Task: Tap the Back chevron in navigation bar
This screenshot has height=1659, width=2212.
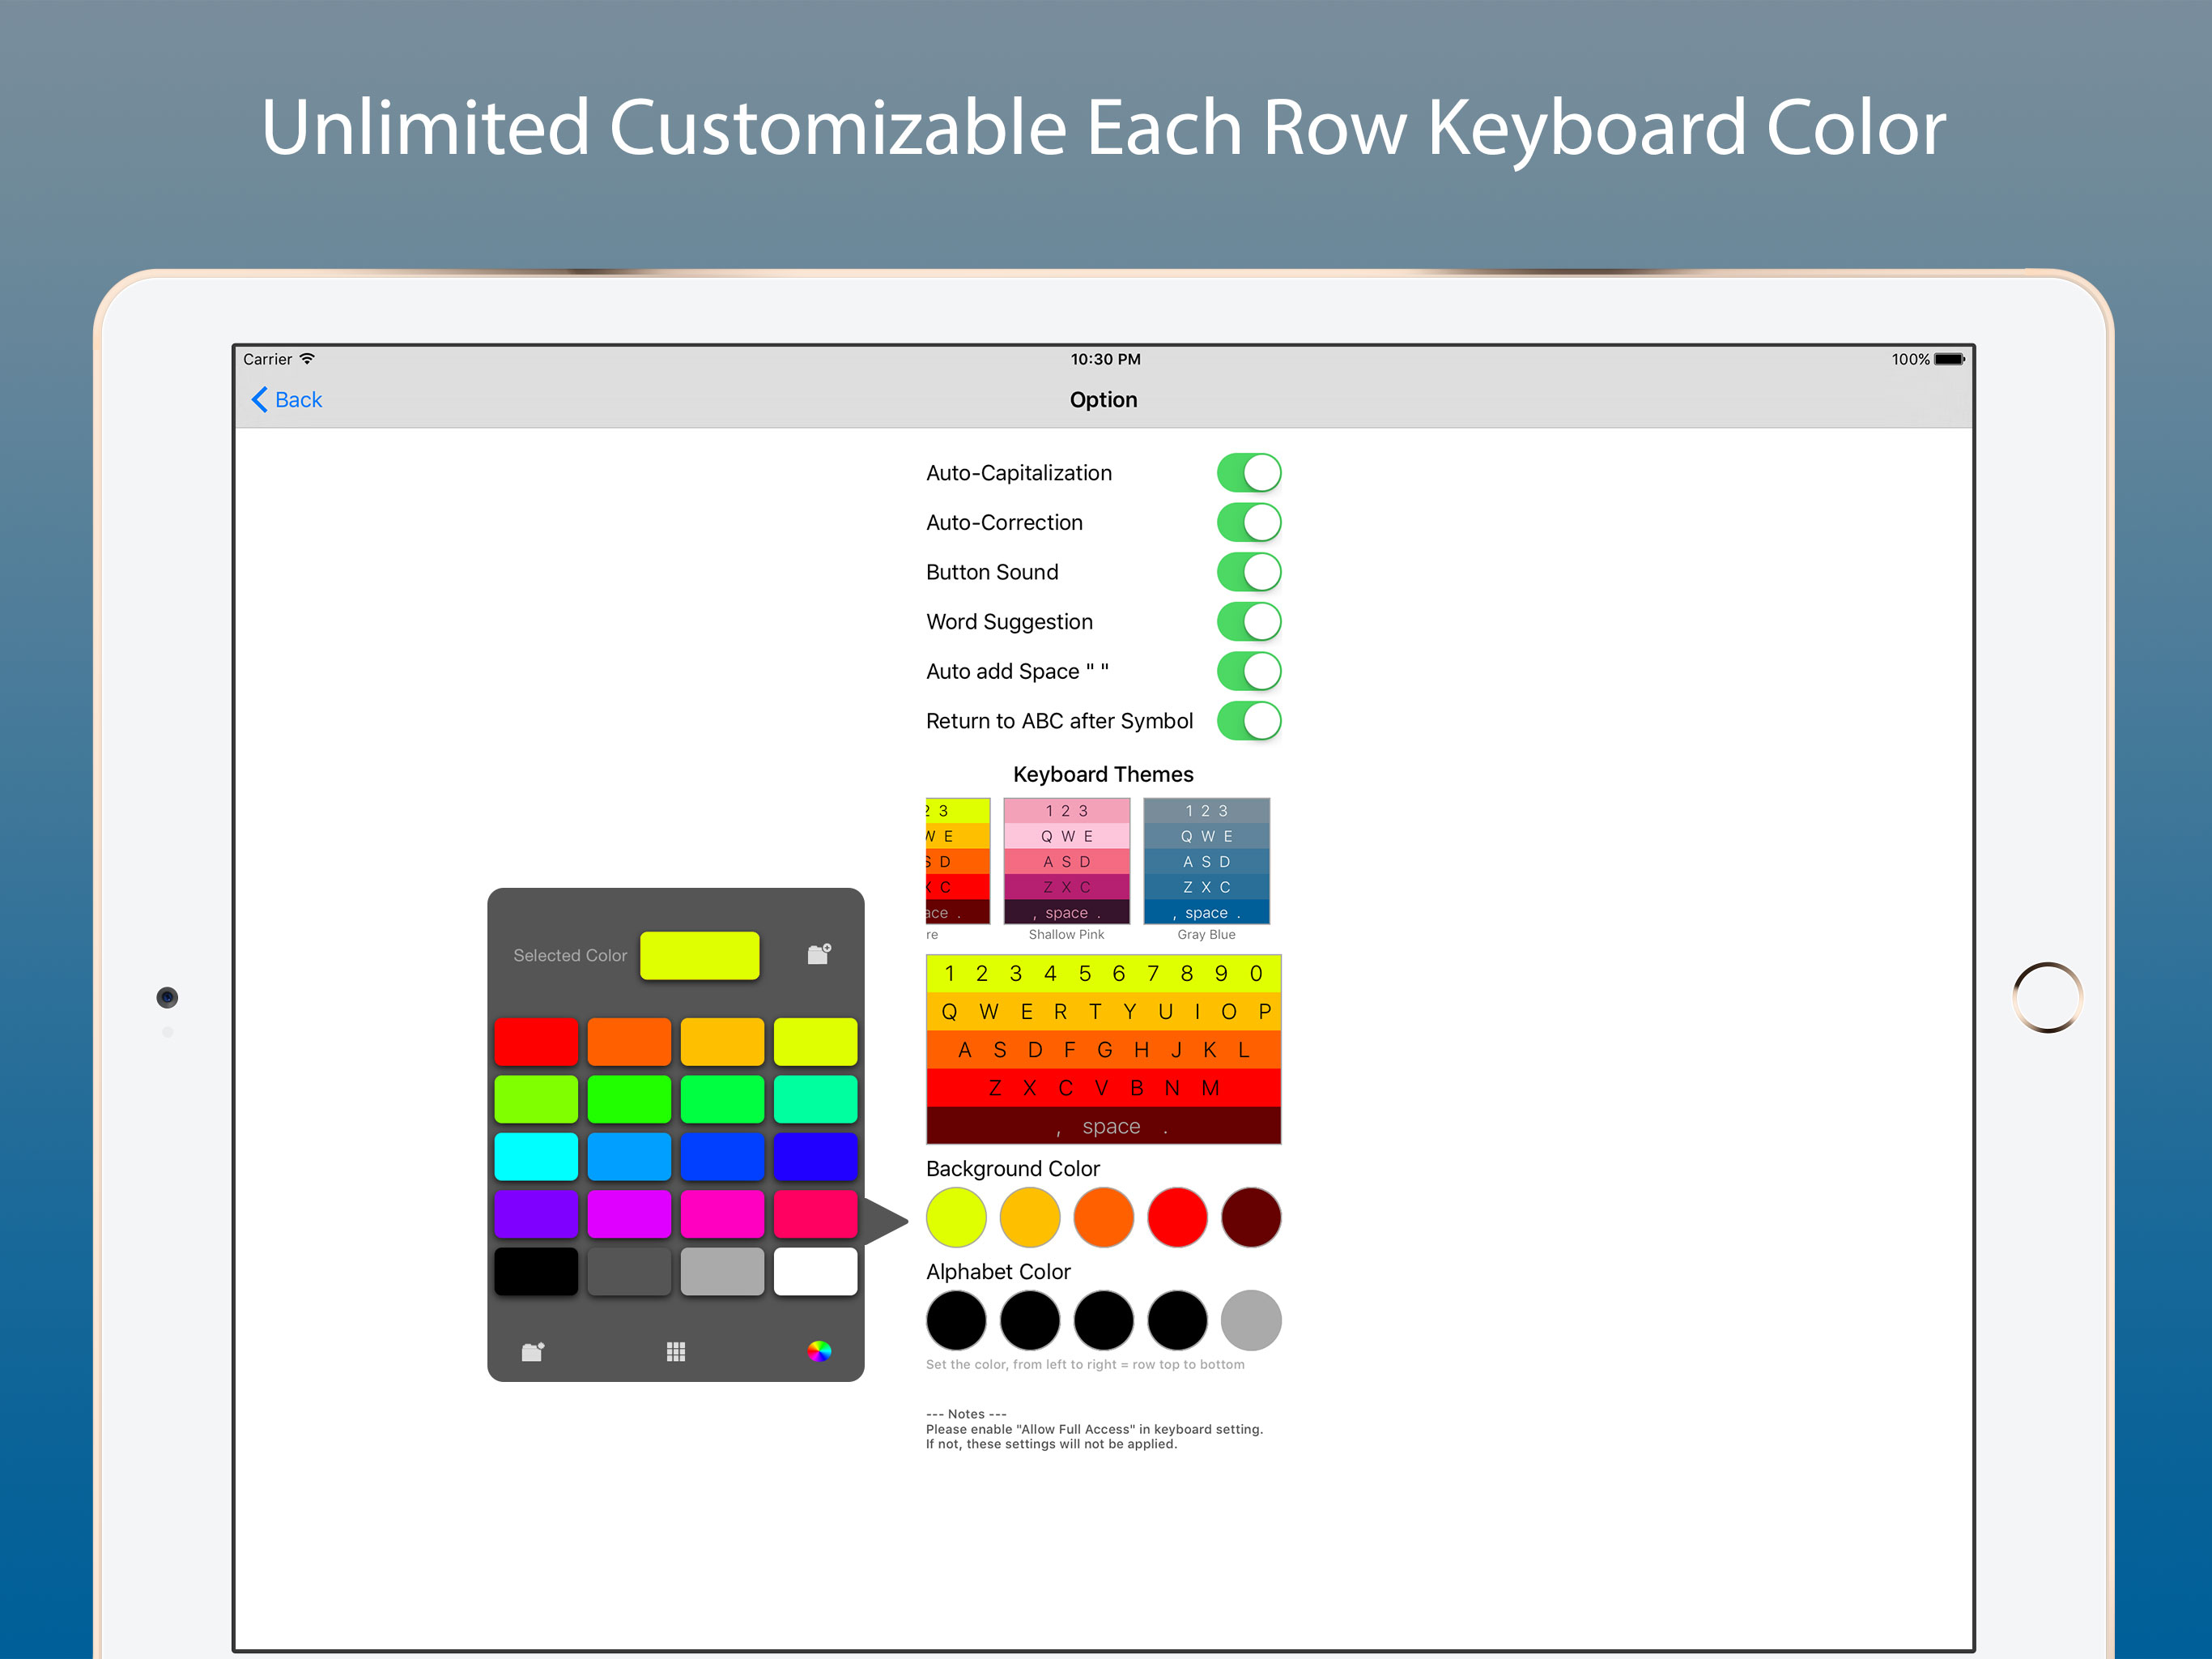Action: pyautogui.click(x=260, y=399)
